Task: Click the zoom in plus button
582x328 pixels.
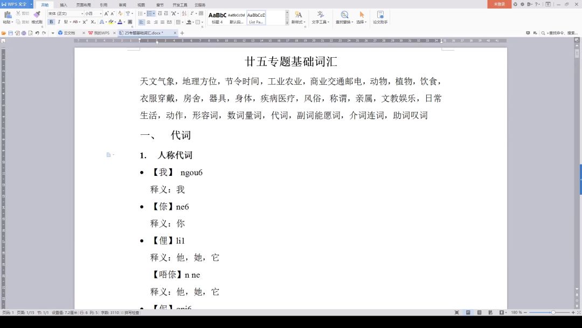Action: click(573, 312)
